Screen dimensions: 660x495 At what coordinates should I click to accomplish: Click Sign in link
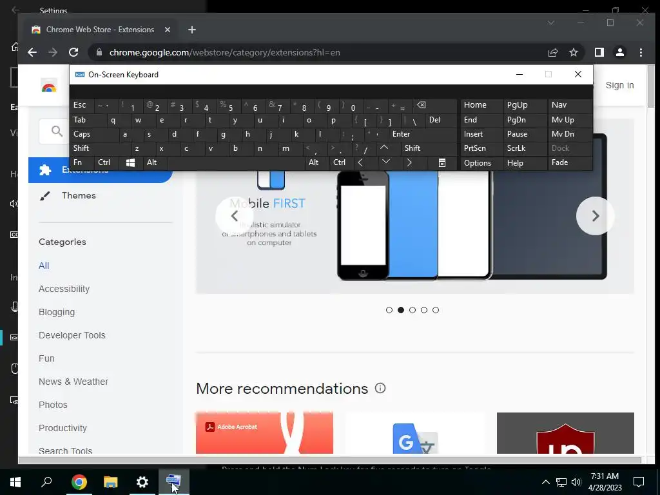click(x=619, y=85)
